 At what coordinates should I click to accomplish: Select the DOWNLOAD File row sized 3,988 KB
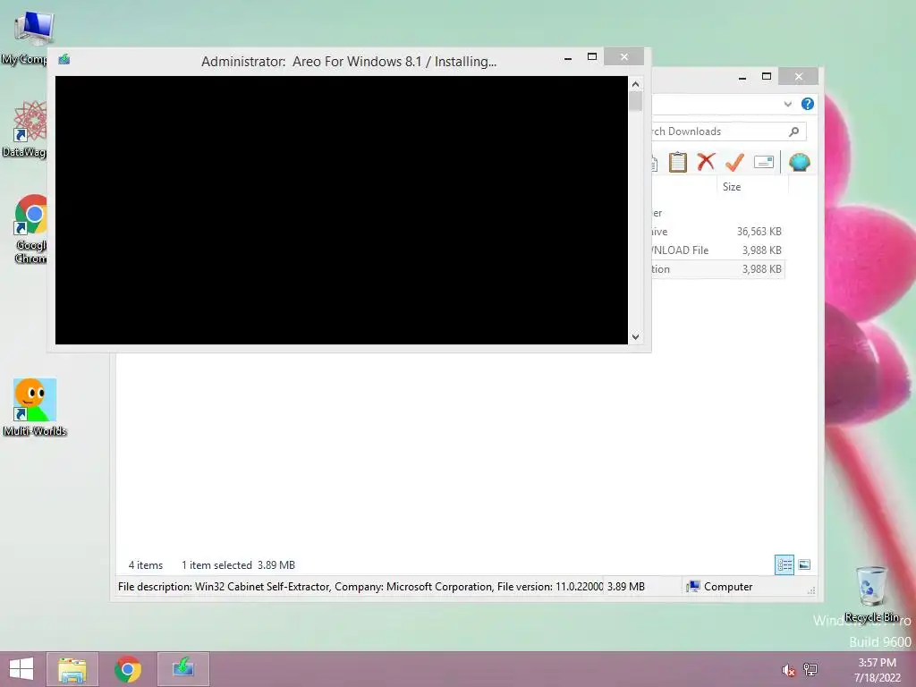[718, 250]
